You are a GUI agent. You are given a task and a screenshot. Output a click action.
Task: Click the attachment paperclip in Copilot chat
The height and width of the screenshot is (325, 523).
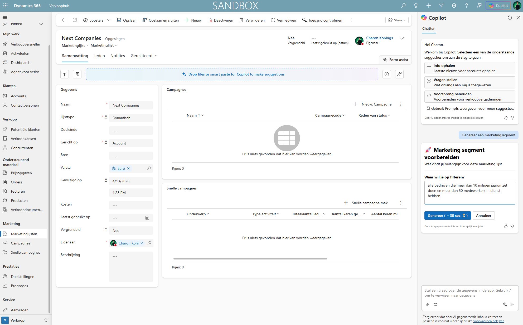(x=428, y=304)
